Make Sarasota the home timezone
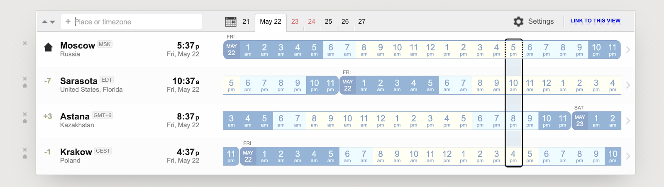This screenshot has height=187, width=664. pos(25,85)
